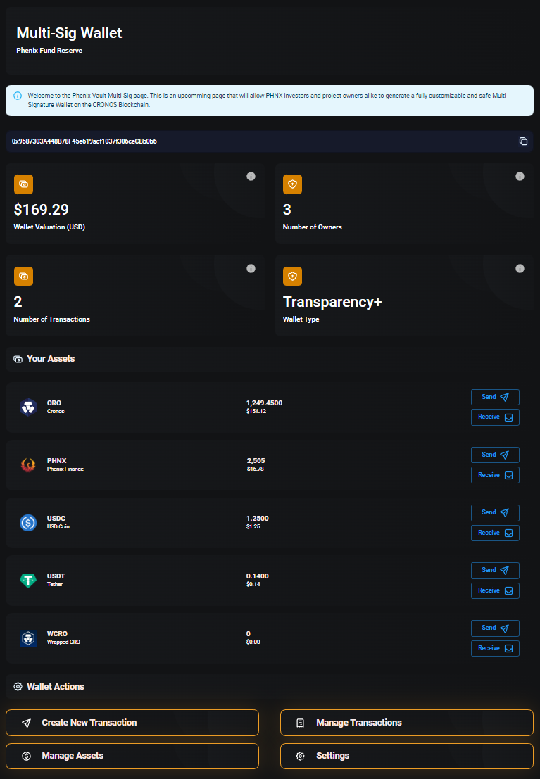
Task: Send PHNX tokens
Action: 495,455
